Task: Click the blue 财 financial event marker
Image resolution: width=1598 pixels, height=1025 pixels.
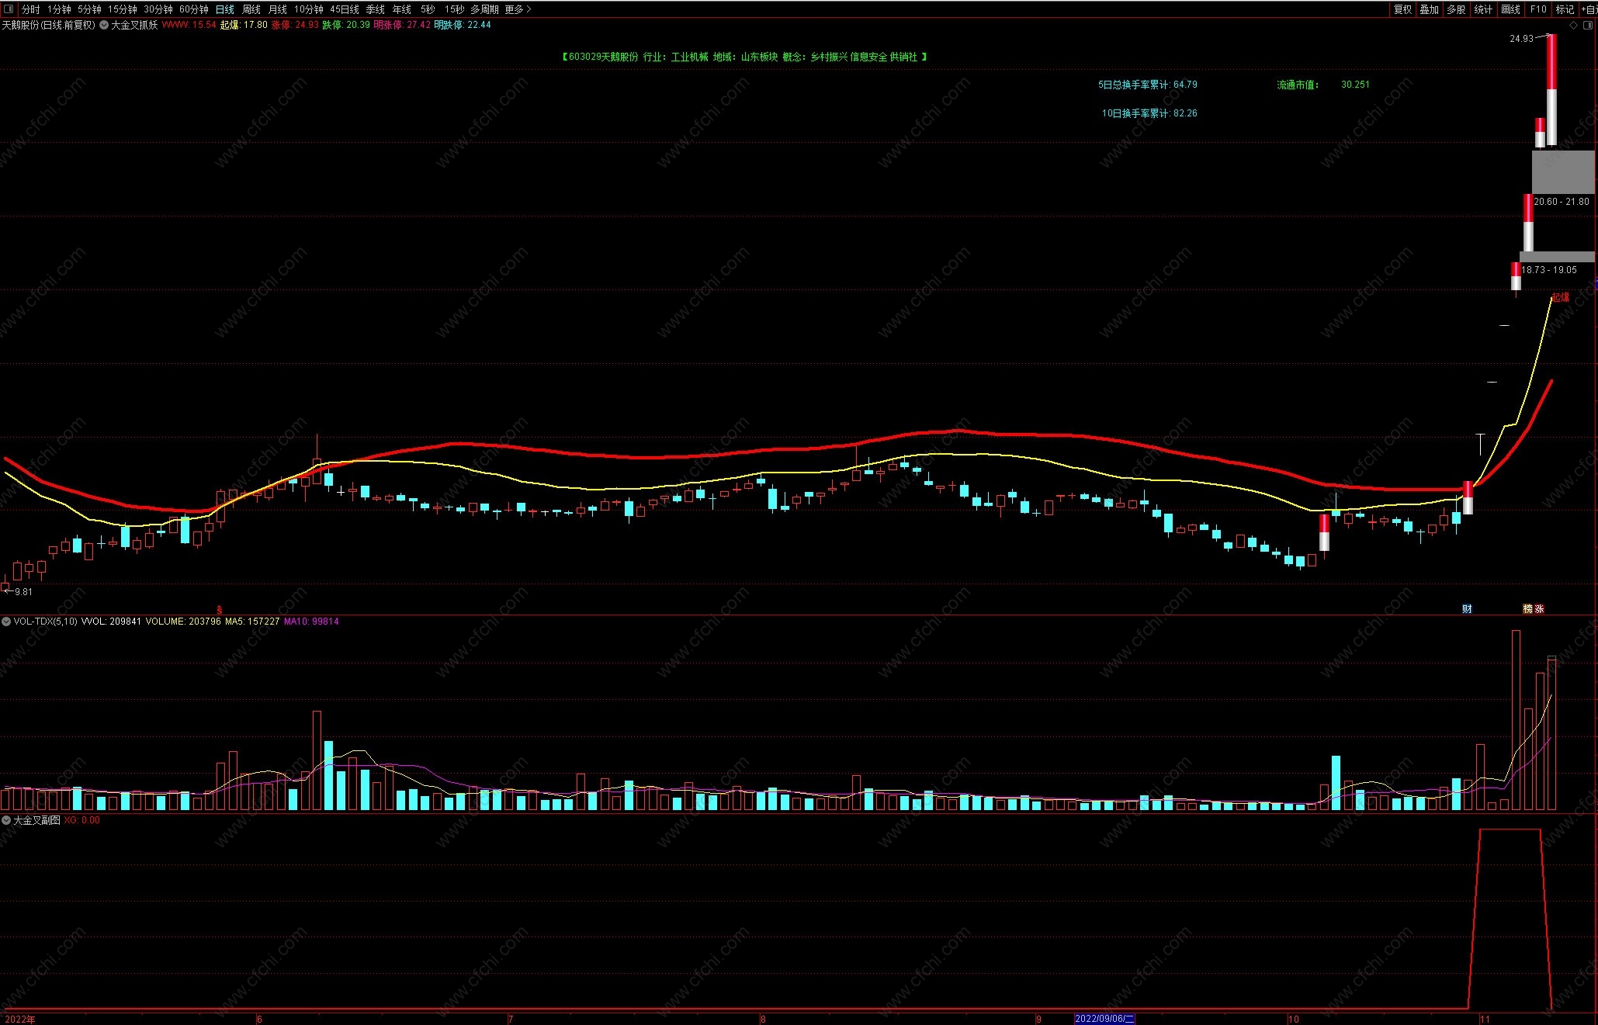Action: pyautogui.click(x=1467, y=609)
